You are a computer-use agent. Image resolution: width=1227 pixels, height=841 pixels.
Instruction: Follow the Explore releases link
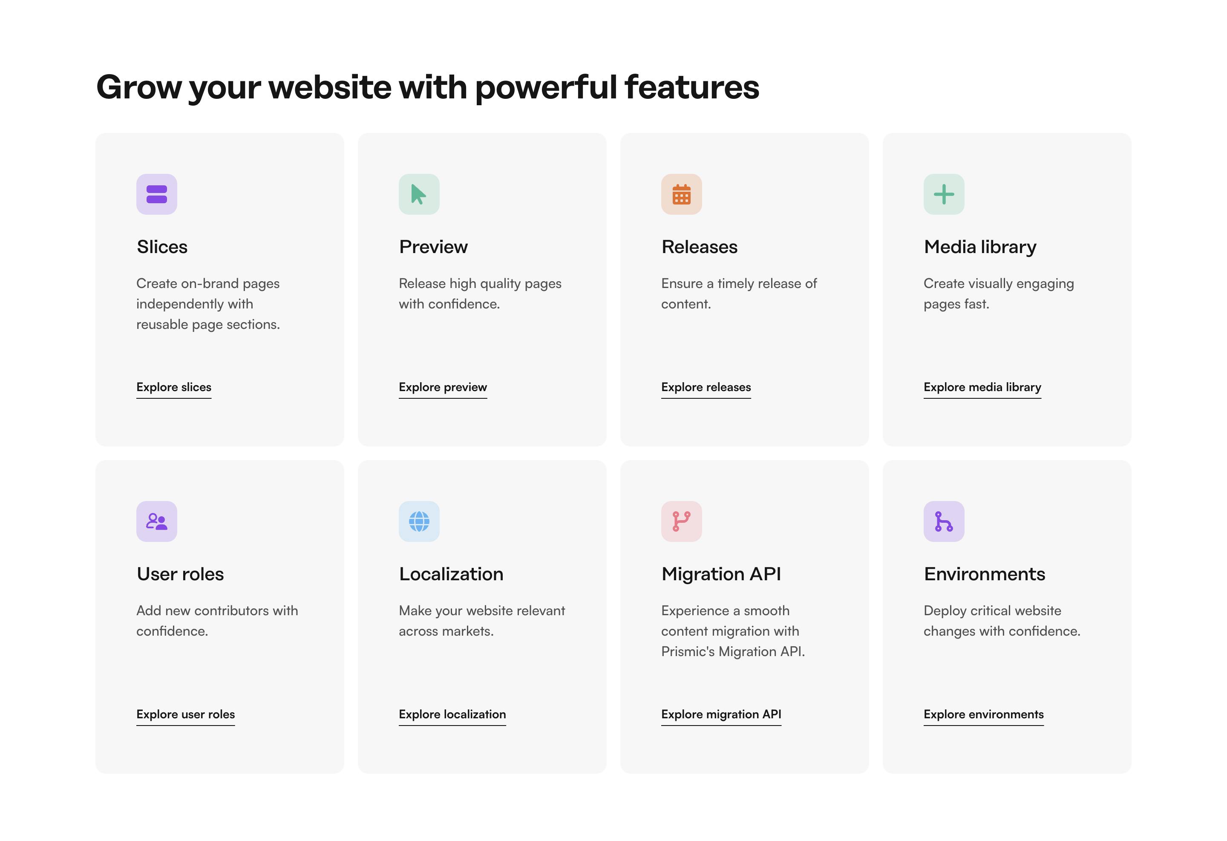tap(706, 387)
